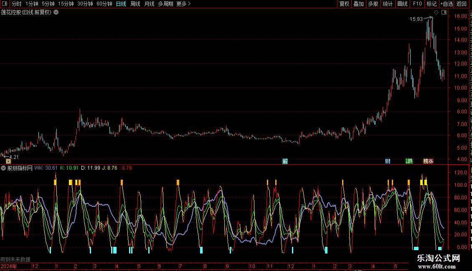Select the 1分钟 period tab
472x271 pixels.
coord(32,4)
